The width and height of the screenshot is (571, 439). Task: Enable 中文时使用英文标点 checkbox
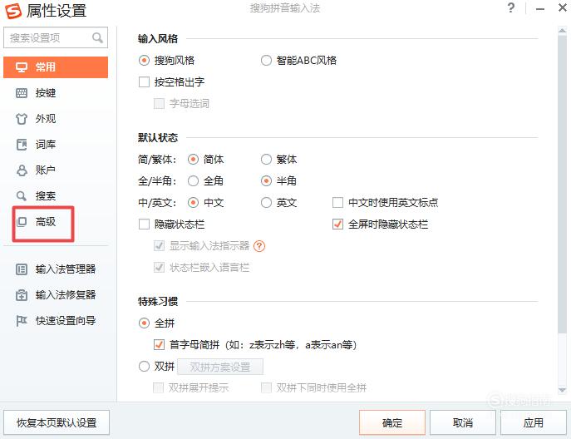(x=337, y=203)
